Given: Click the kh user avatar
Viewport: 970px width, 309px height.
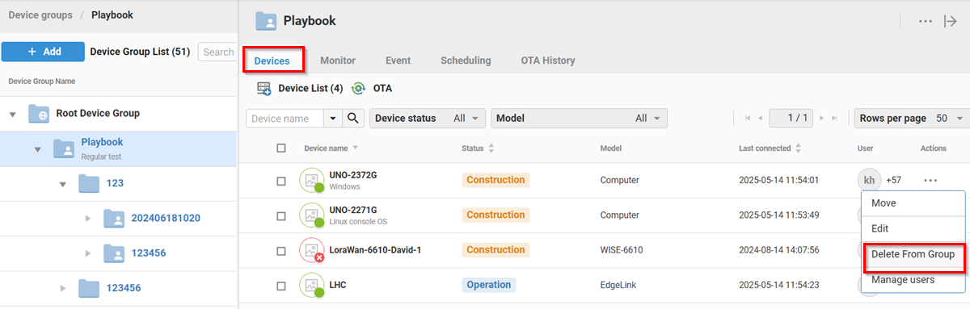Looking at the screenshot, I should click(869, 180).
